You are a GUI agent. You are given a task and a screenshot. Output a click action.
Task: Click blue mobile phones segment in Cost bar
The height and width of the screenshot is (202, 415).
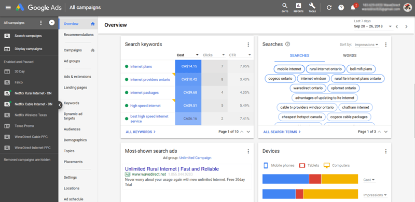click(x=286, y=179)
